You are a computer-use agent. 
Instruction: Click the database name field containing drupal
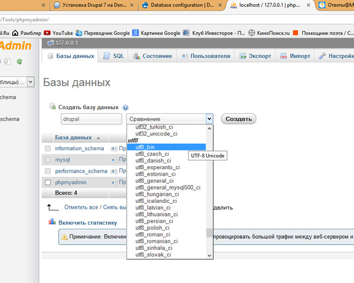pyautogui.click(x=91, y=119)
